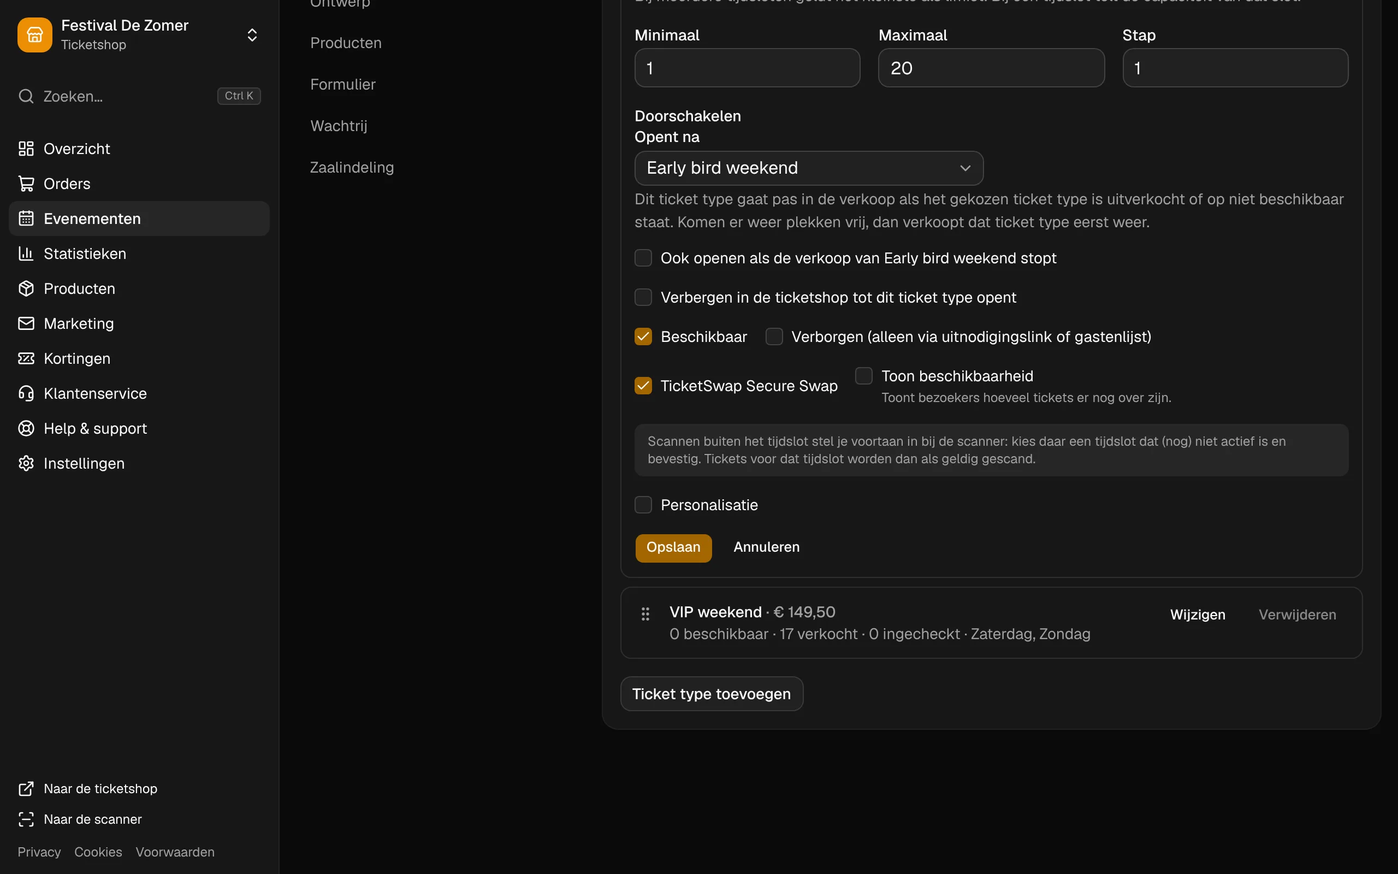The width and height of the screenshot is (1398, 874).
Task: Focus the Stap input field
Action: point(1235,68)
